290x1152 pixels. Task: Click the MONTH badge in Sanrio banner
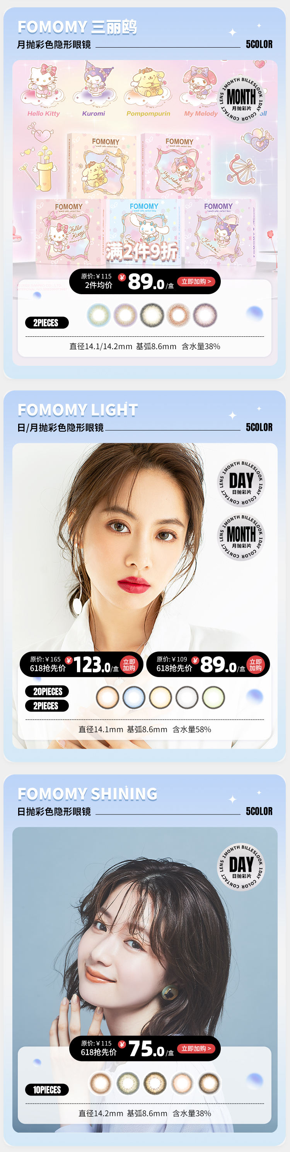(241, 99)
